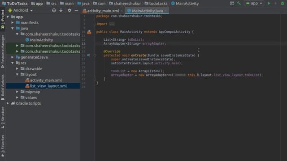The image size is (287, 161).
Task: Click the generatedJava folder icon
Action: 18,57
